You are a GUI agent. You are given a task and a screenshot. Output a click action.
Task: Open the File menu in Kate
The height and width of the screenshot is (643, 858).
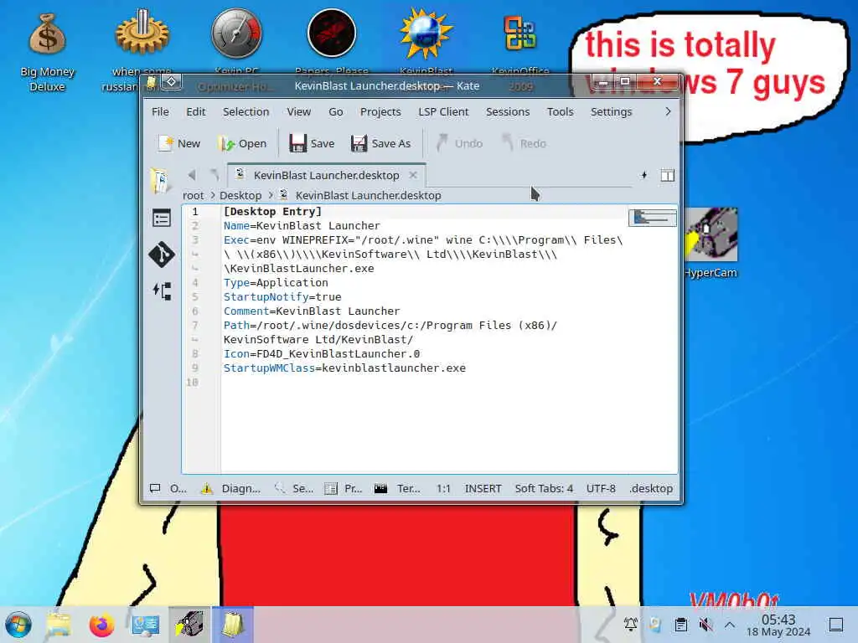coord(160,111)
